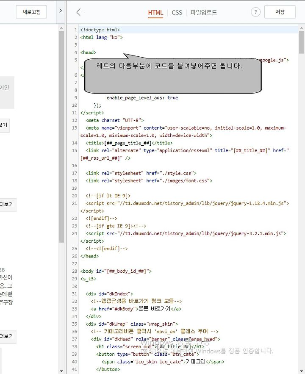Click the <!--[if lt IE 9]> line
Viewport: 305px width, 374px height.
pyautogui.click(x=108, y=196)
